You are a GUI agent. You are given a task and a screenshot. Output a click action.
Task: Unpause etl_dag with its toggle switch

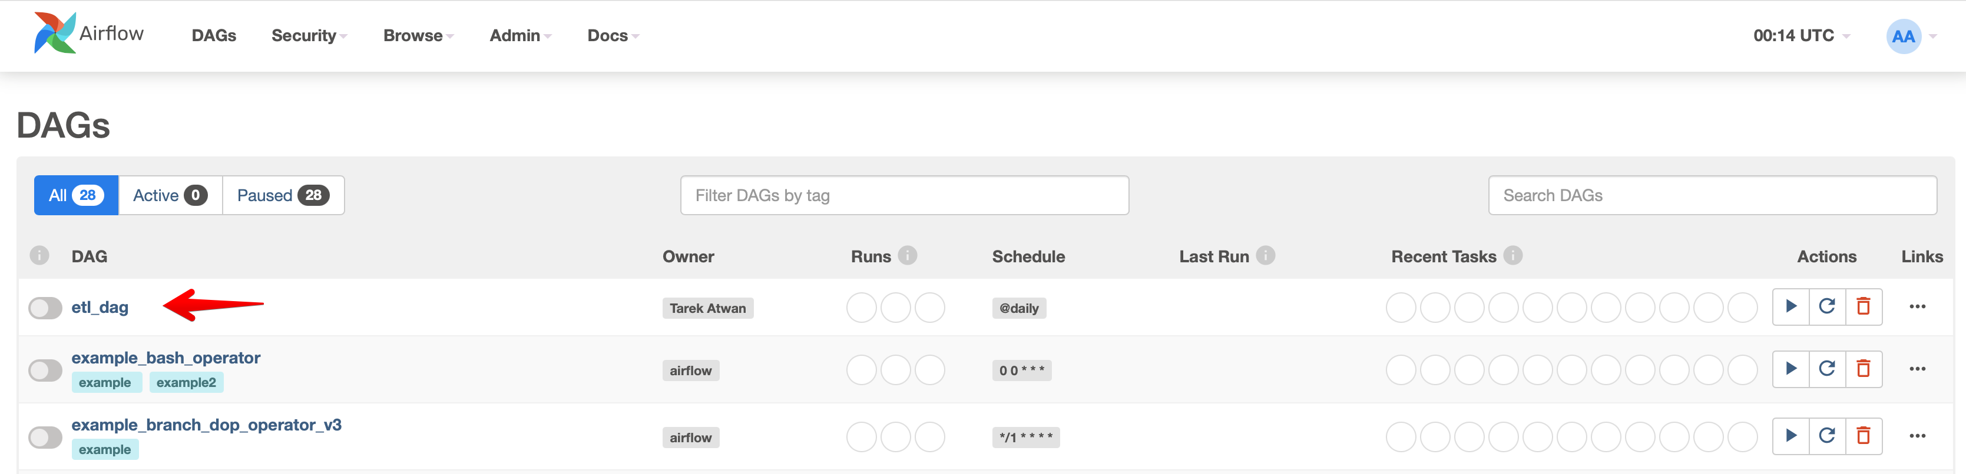point(45,308)
